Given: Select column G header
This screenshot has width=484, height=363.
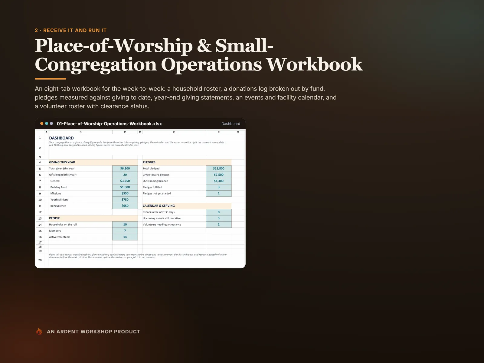Looking at the screenshot, I should click(238, 132).
